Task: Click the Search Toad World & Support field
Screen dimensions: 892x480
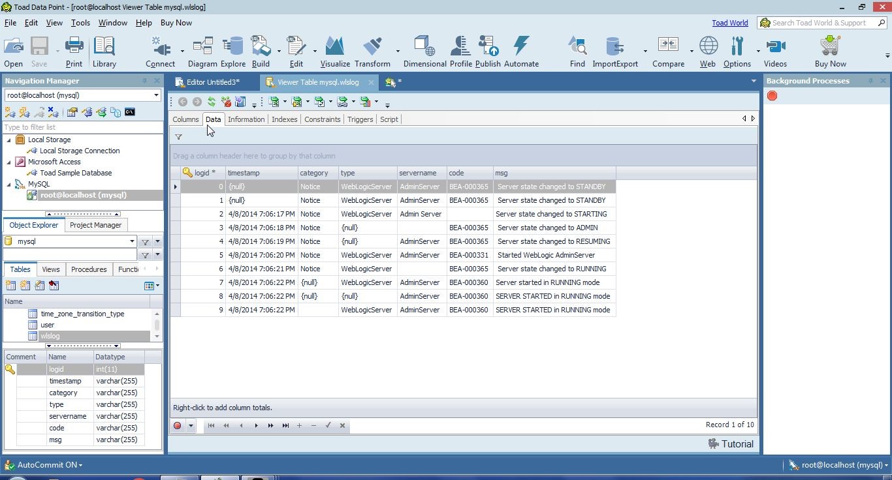Action: point(823,23)
